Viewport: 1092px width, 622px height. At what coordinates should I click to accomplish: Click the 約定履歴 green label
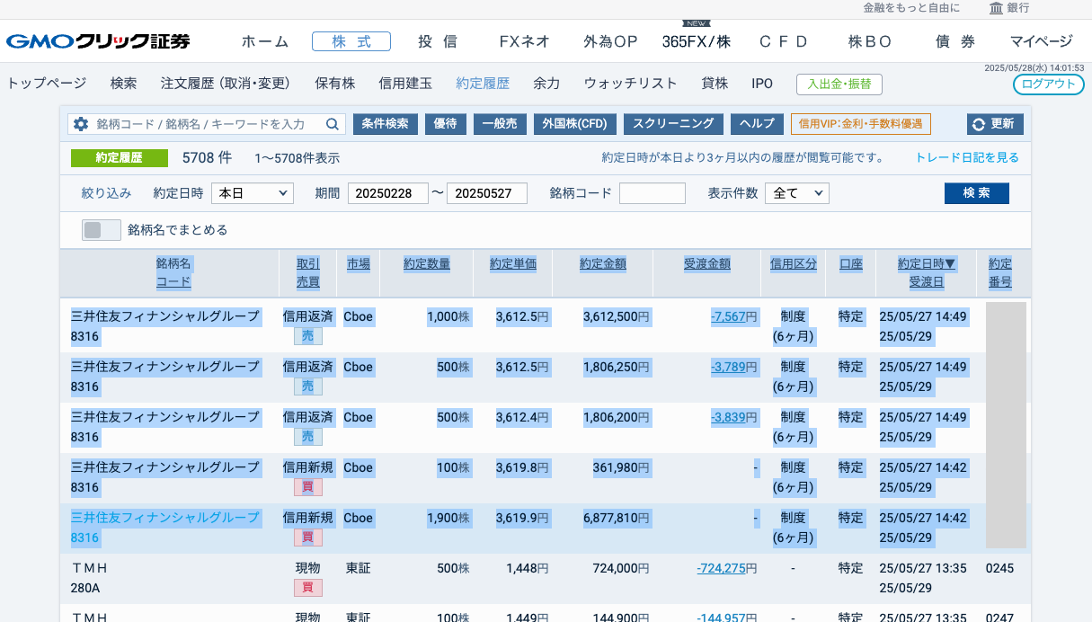coord(120,157)
